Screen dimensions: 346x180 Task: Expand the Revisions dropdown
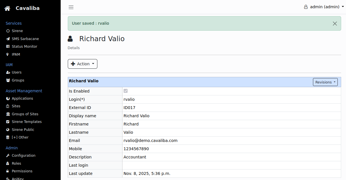325,82
